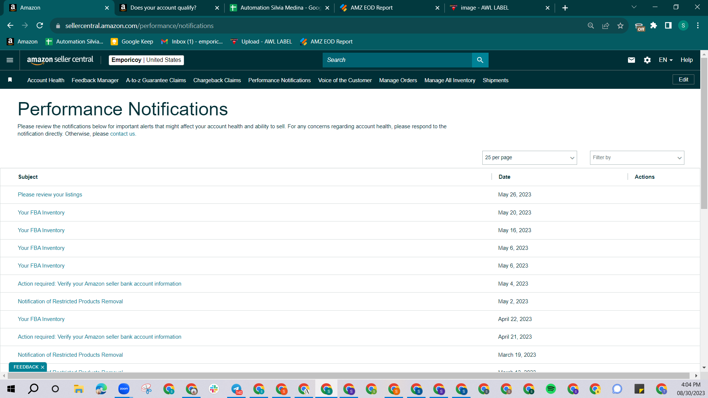Viewport: 708px width, 398px height.
Task: Click the Help link in the header
Action: (687, 60)
